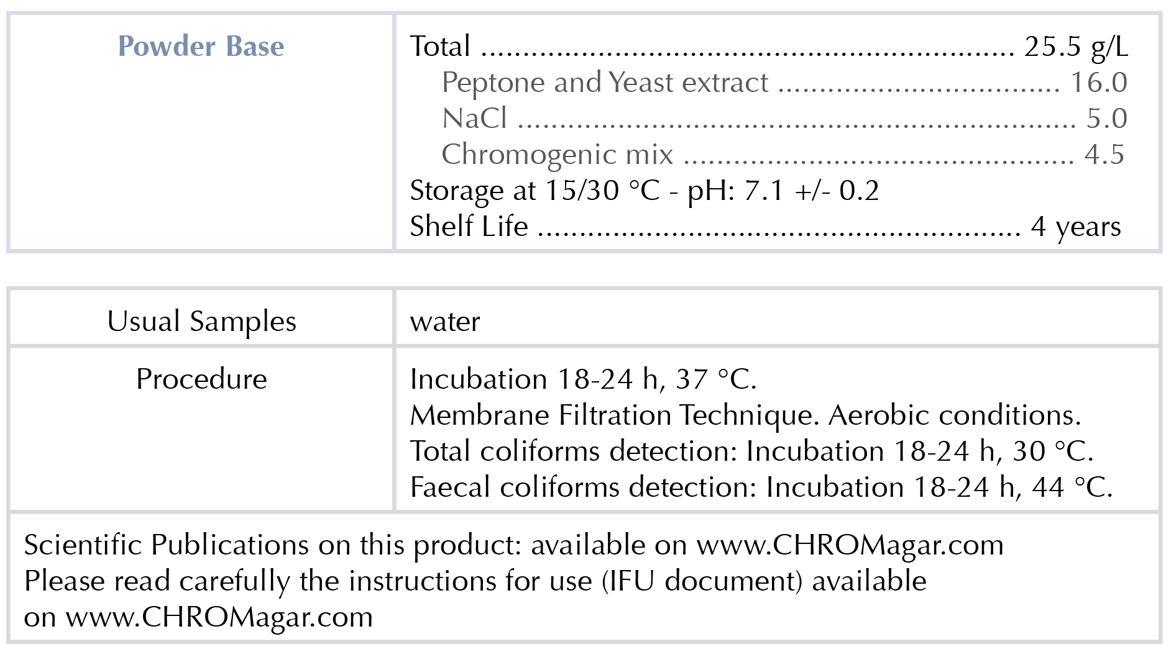Open the www.CHROMagar.com link on the last line
The image size is (1171, 652).
click(x=219, y=617)
